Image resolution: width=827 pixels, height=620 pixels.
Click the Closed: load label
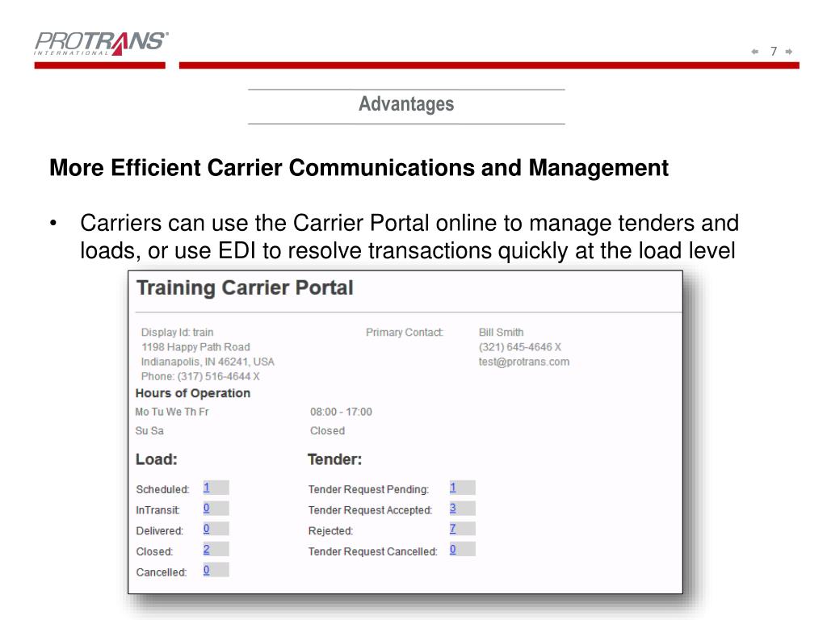tap(154, 551)
